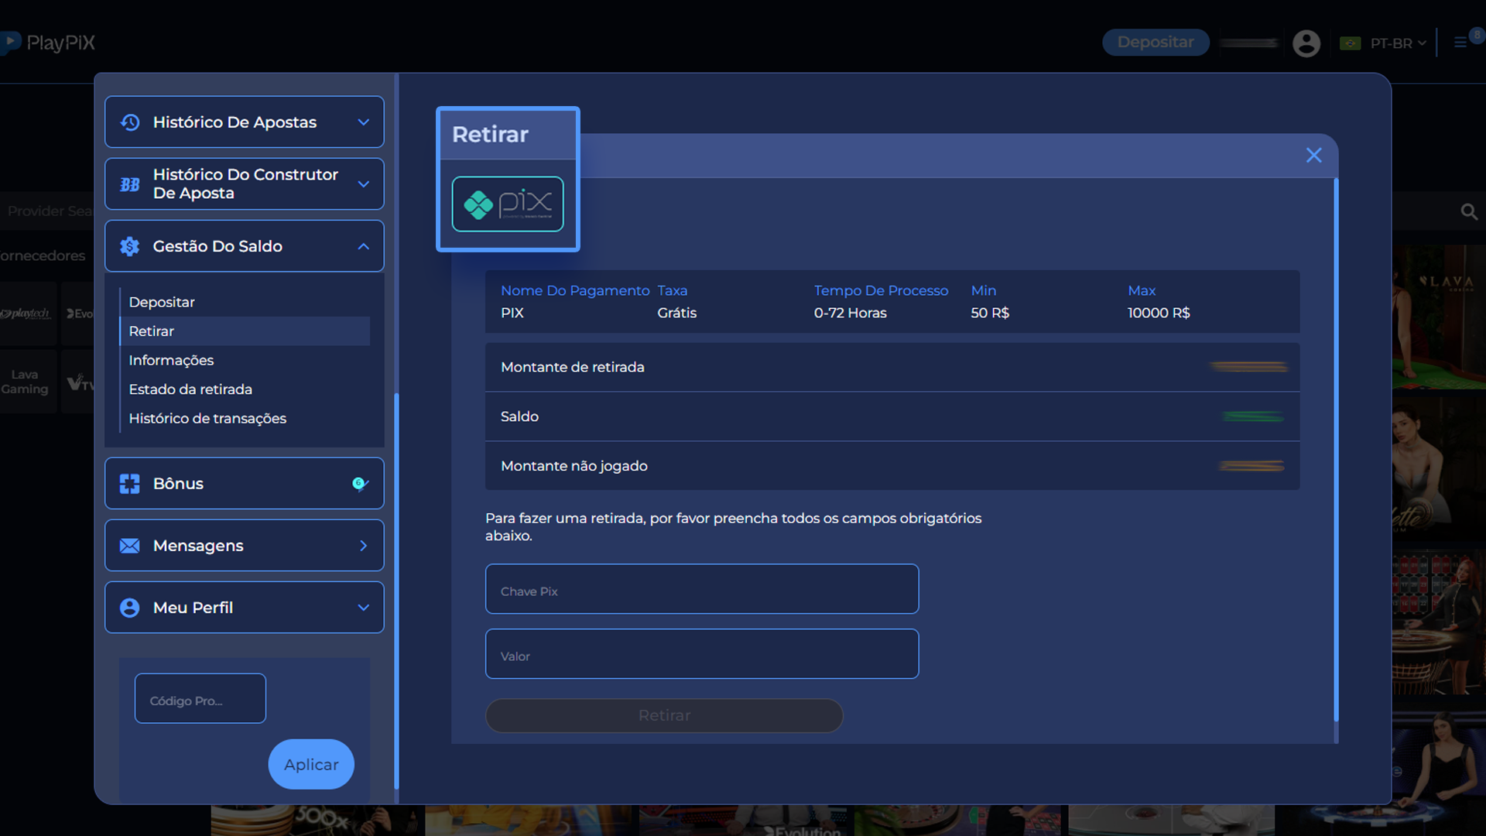The height and width of the screenshot is (836, 1486).
Task: Click the 'Montante de retirada' label
Action: (573, 367)
